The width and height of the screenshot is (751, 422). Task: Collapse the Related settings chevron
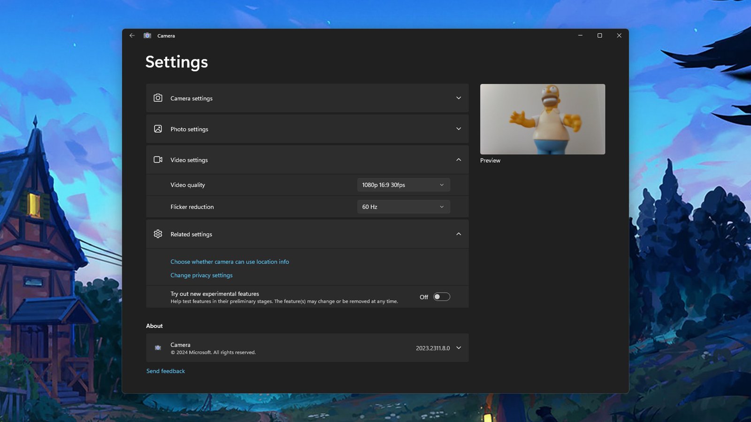(459, 234)
